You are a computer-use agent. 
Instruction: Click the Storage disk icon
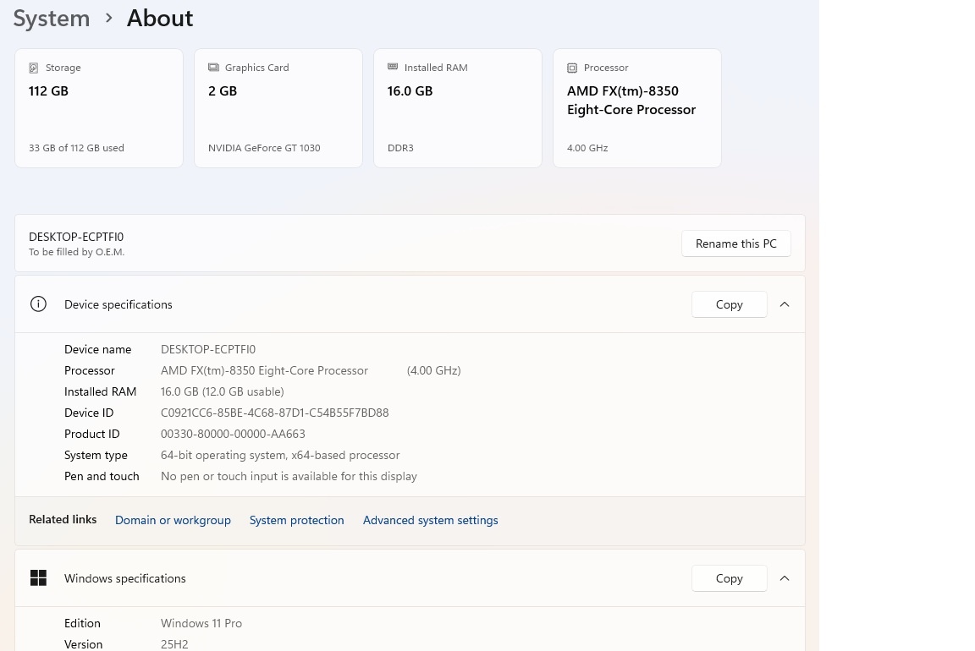[34, 68]
